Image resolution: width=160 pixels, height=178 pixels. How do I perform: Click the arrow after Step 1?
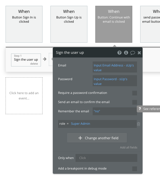[45, 59]
